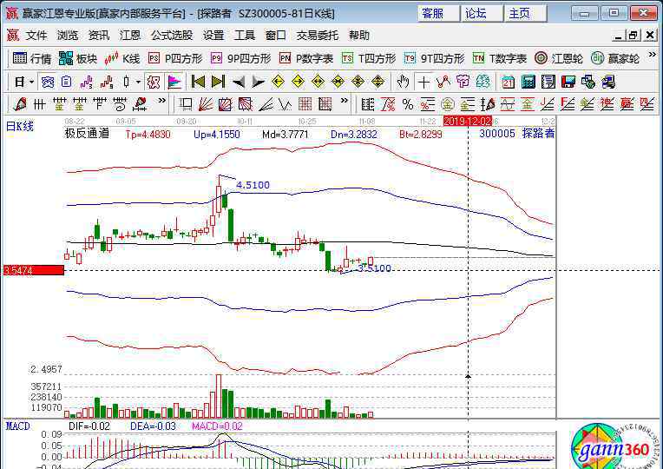This screenshot has width=663, height=469.
Task: Select the zigzag wave line tool
Action: click(286, 104)
